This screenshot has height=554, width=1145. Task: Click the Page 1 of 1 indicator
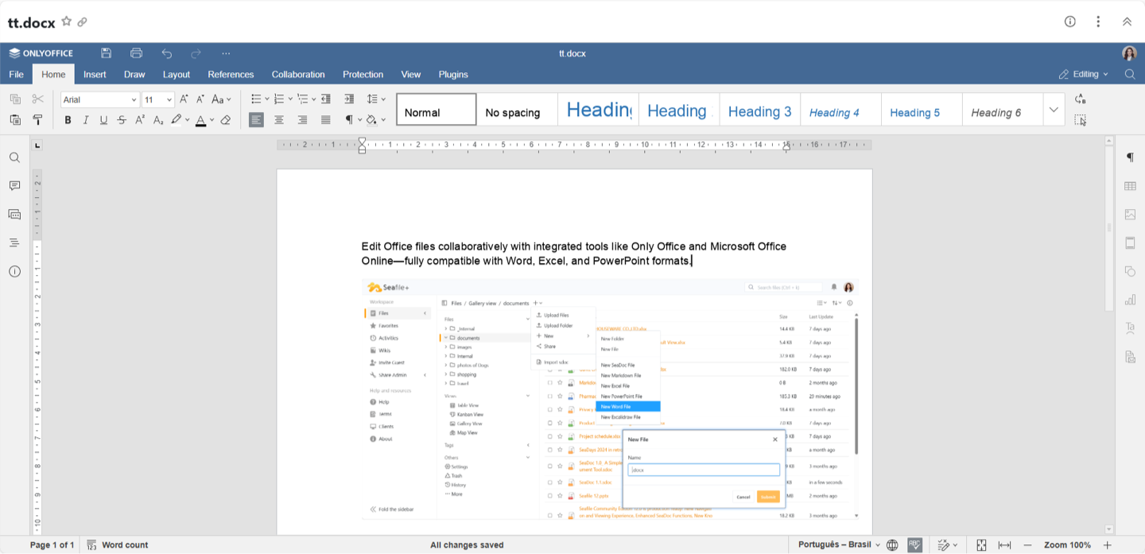[52, 545]
